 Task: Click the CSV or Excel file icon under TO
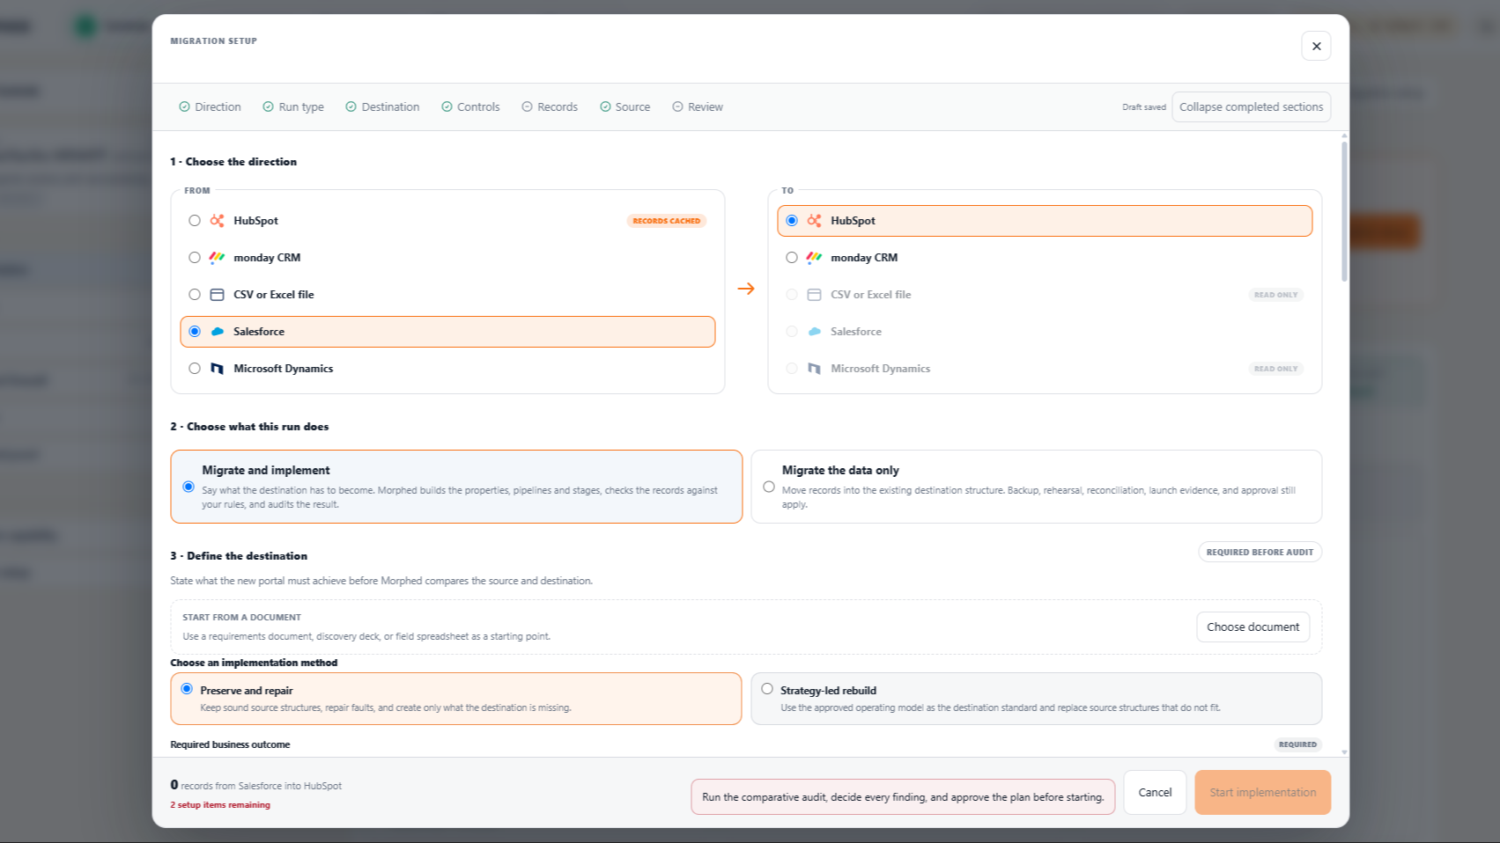814,295
